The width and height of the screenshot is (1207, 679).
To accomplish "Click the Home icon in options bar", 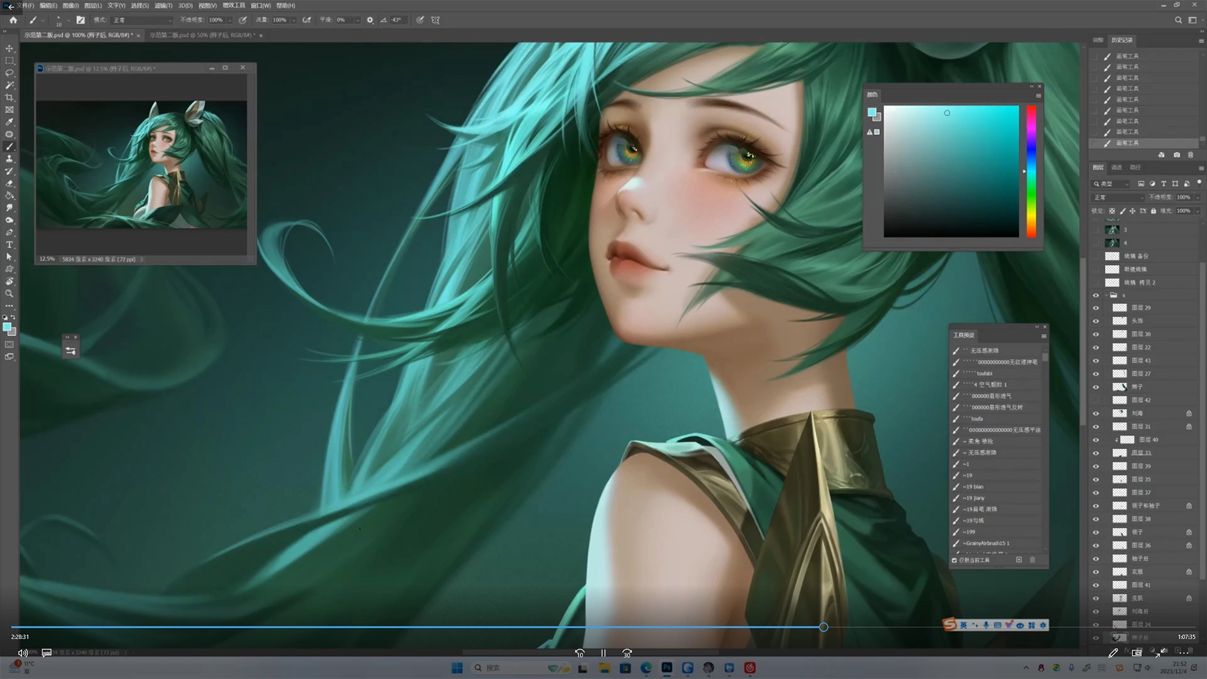I will (x=13, y=20).
